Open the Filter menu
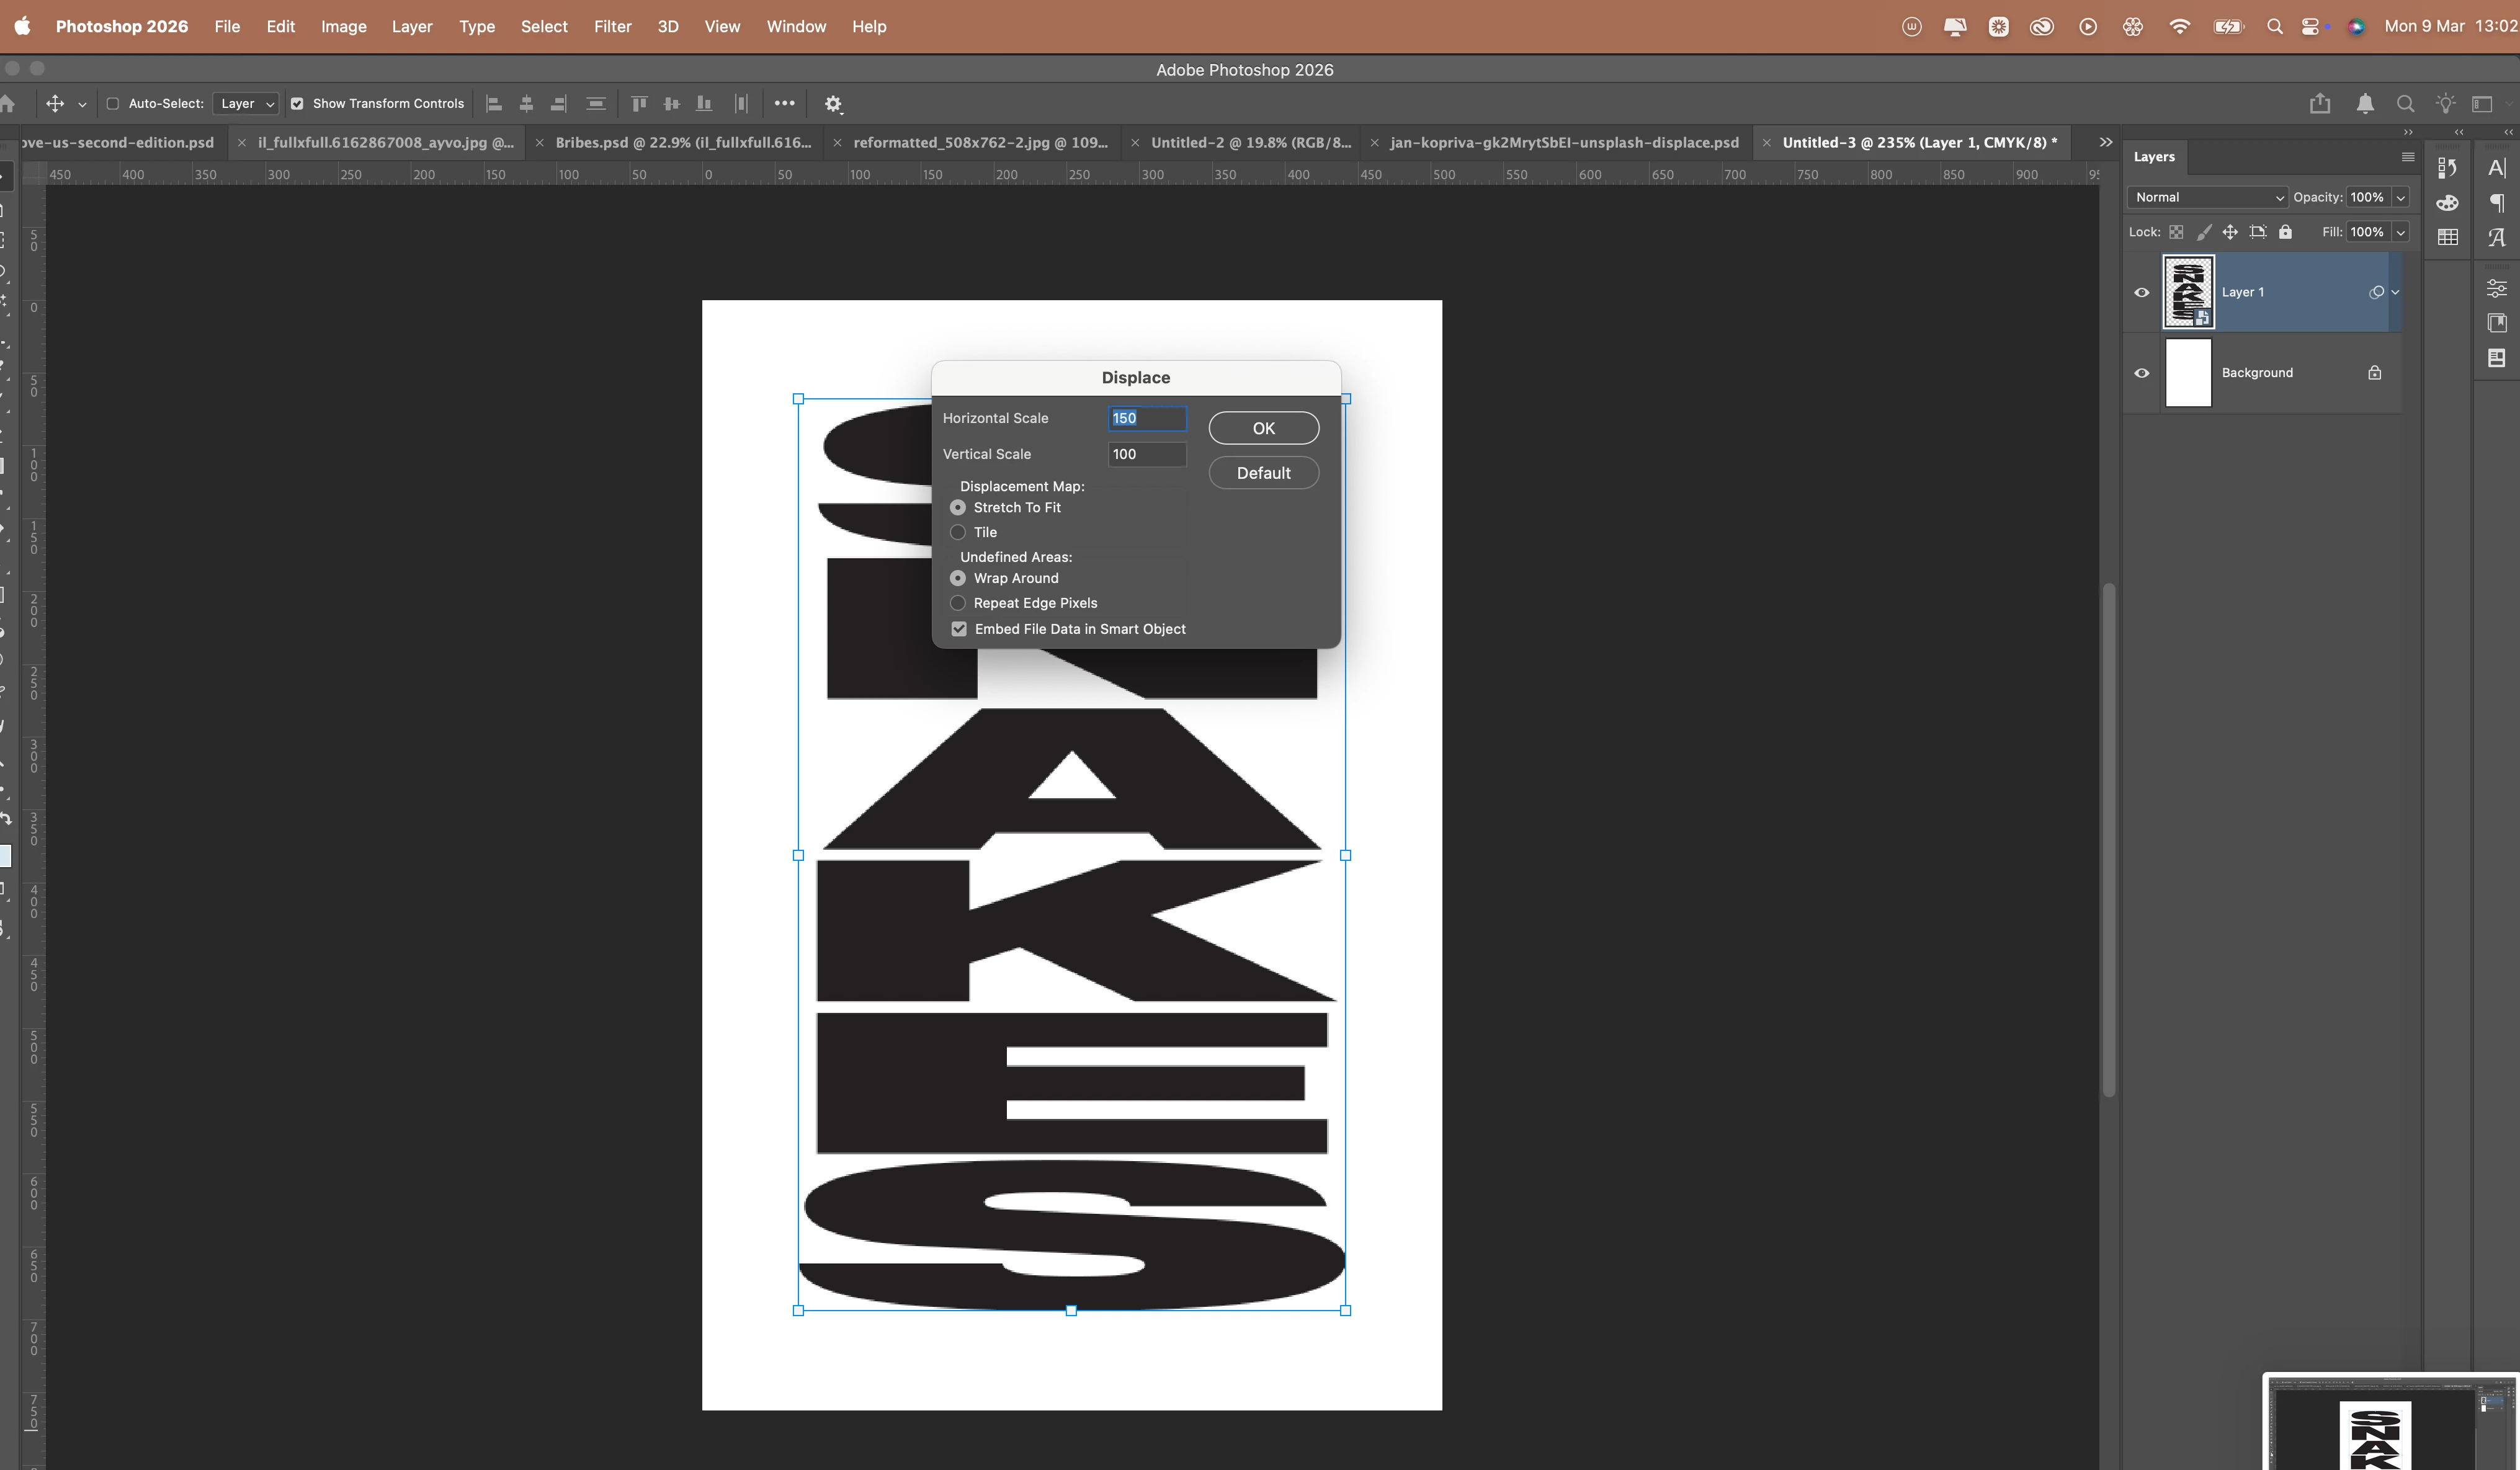2520x1470 pixels. 612,27
